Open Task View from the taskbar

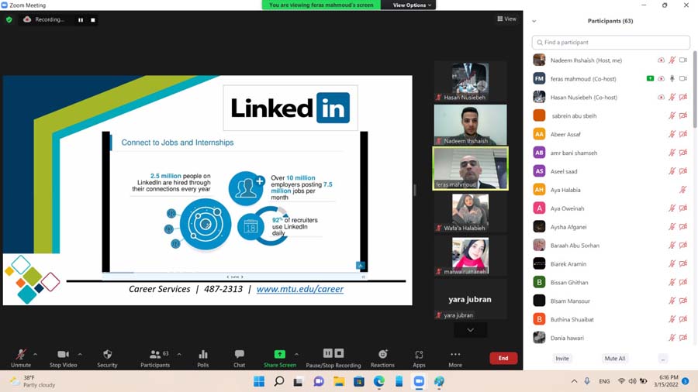point(299,381)
